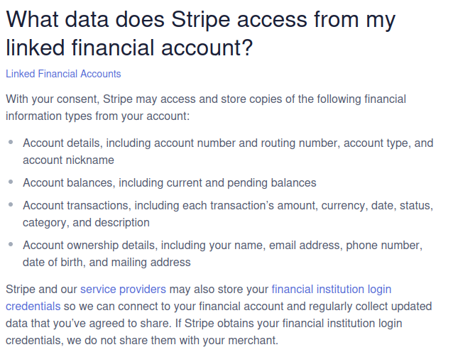The image size is (453, 357).
Task: Open the "financial institution login" link
Action: (x=331, y=290)
